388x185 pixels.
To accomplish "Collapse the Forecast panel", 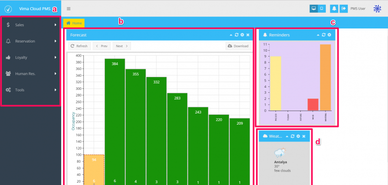I will coord(231,35).
